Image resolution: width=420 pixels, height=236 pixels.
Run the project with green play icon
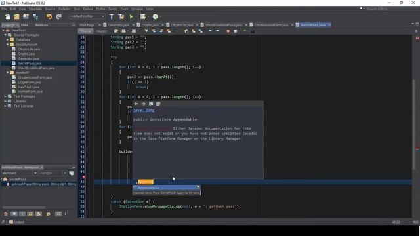(131, 16)
